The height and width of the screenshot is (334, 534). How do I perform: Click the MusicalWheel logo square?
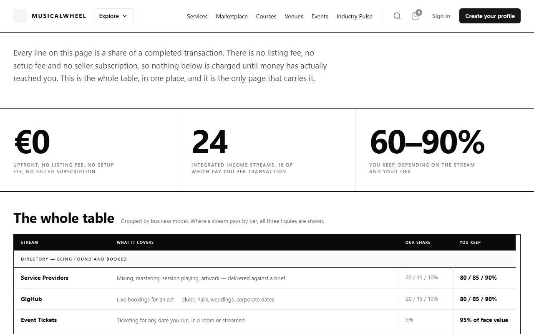[x=20, y=16]
